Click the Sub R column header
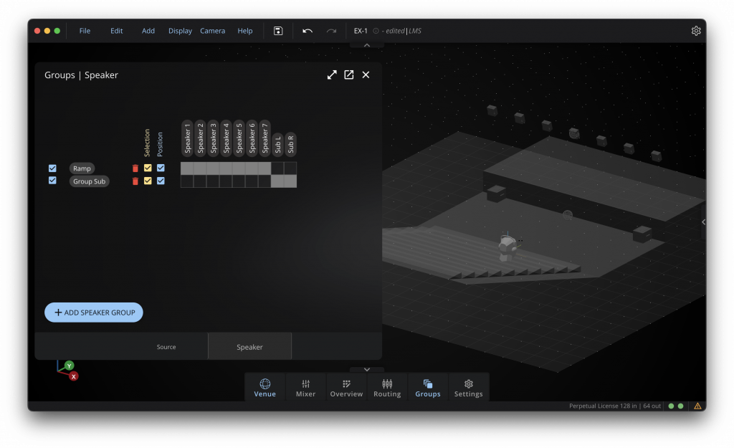This screenshot has height=448, width=734. pyautogui.click(x=290, y=143)
